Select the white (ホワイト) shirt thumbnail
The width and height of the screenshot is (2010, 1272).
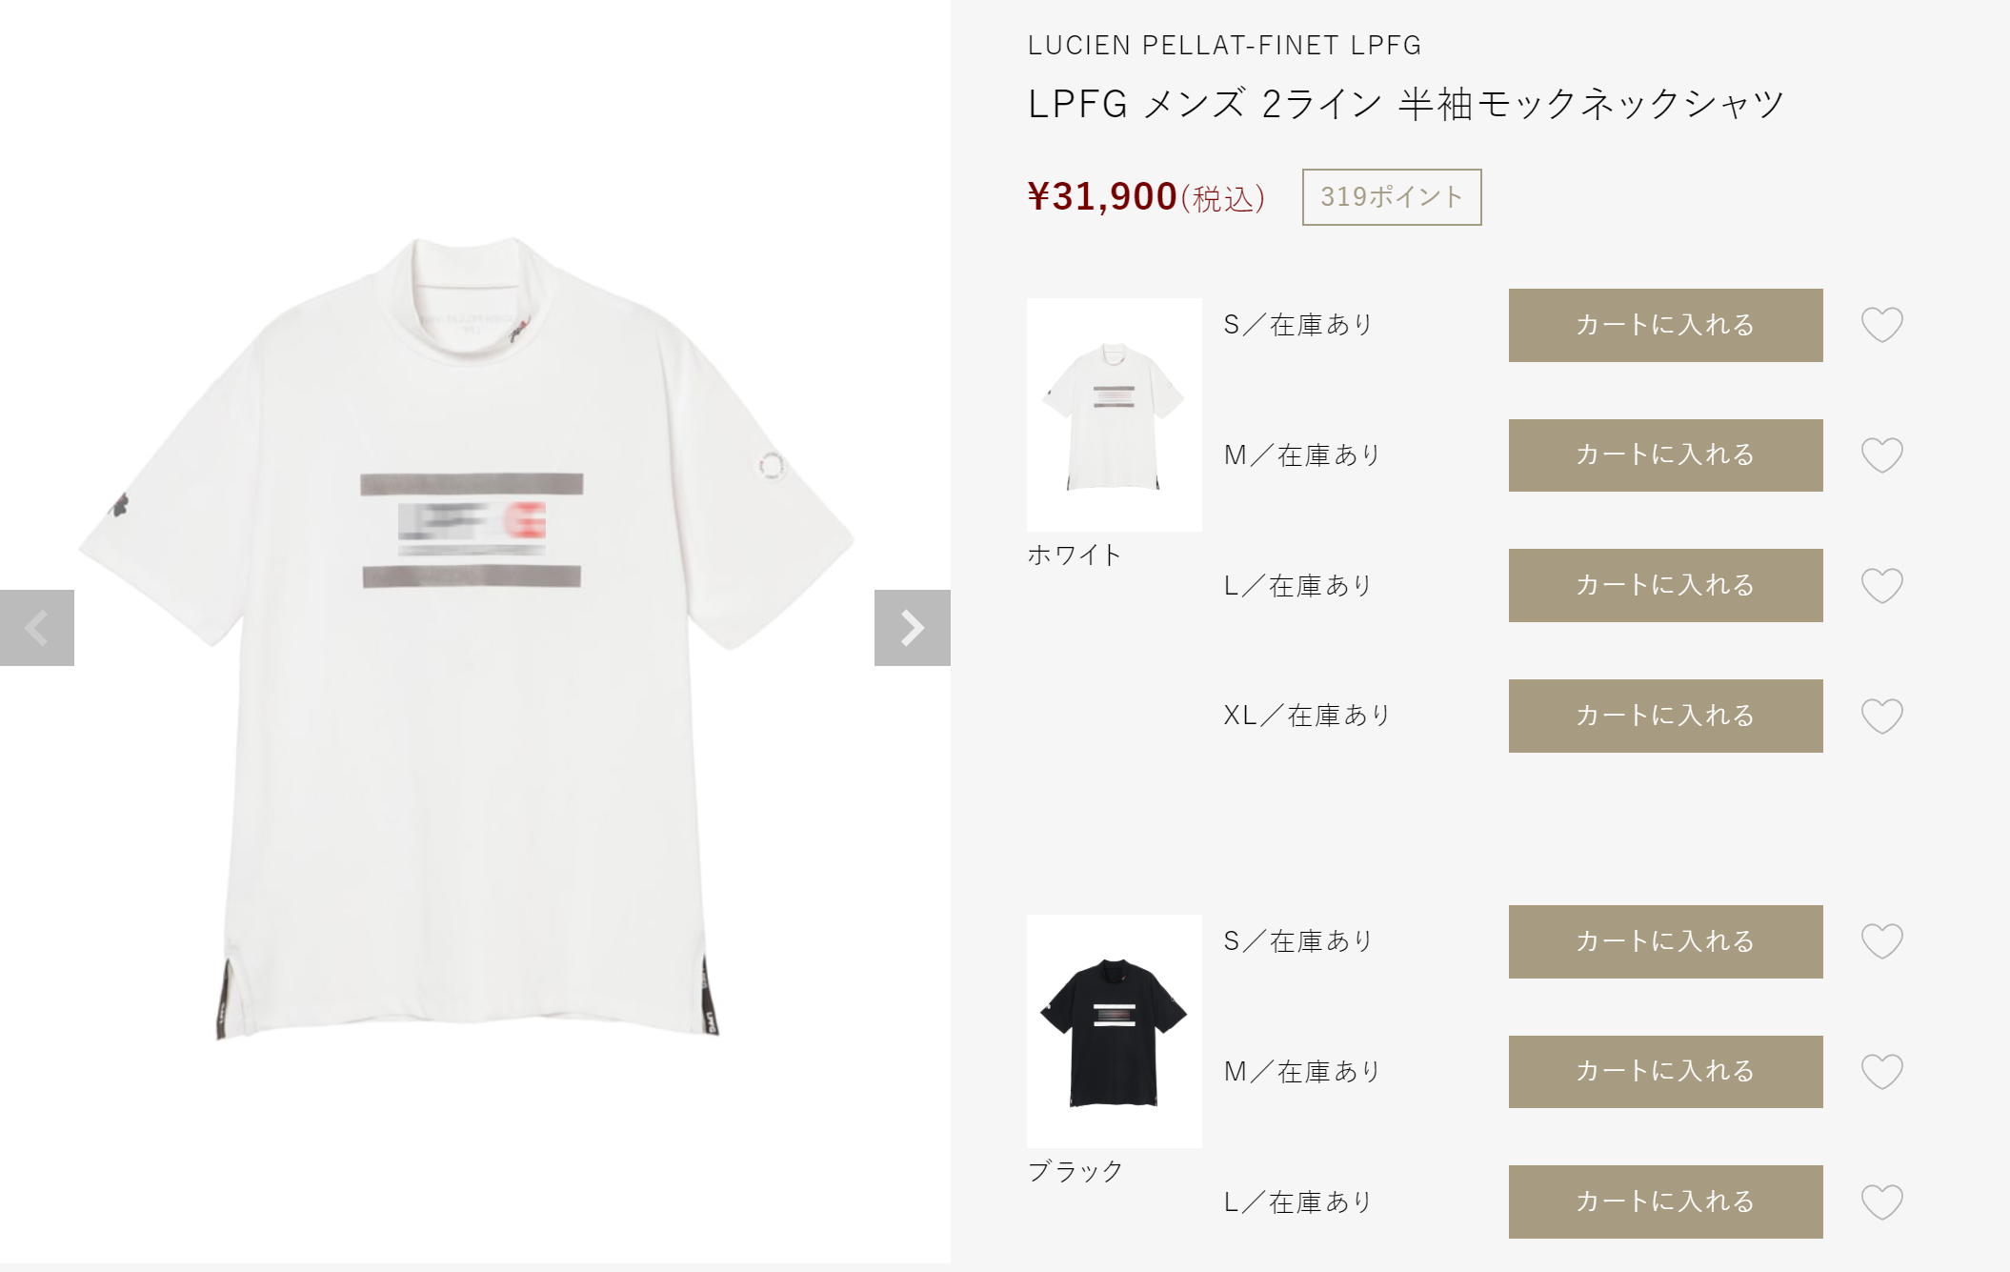[x=1115, y=414]
